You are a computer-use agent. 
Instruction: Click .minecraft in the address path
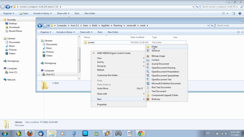coord(131,25)
